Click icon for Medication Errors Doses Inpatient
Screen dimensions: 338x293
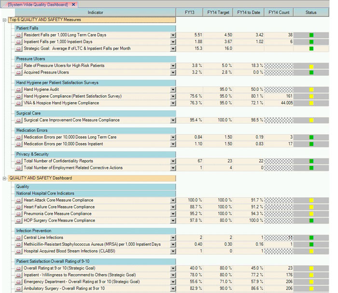coord(18,144)
